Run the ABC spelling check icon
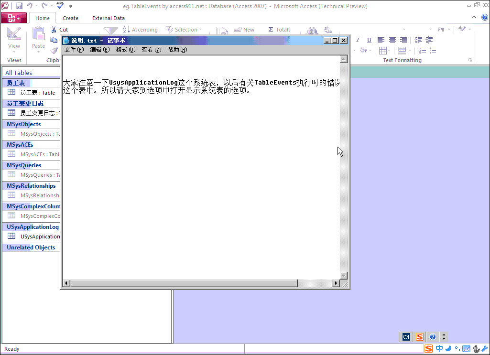The height and width of the screenshot is (355, 490). (60, 5)
